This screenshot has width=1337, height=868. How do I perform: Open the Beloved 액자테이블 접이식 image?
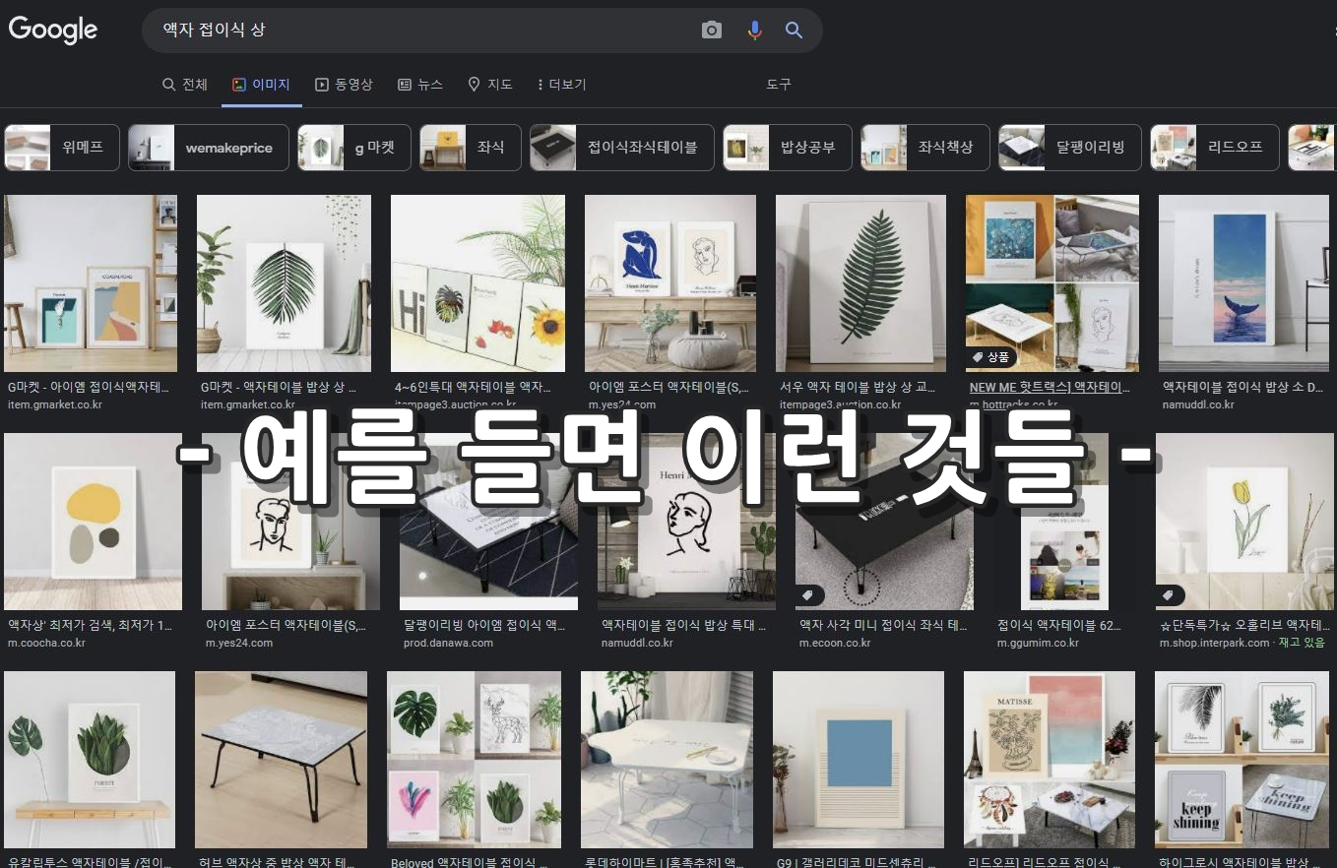tap(475, 760)
